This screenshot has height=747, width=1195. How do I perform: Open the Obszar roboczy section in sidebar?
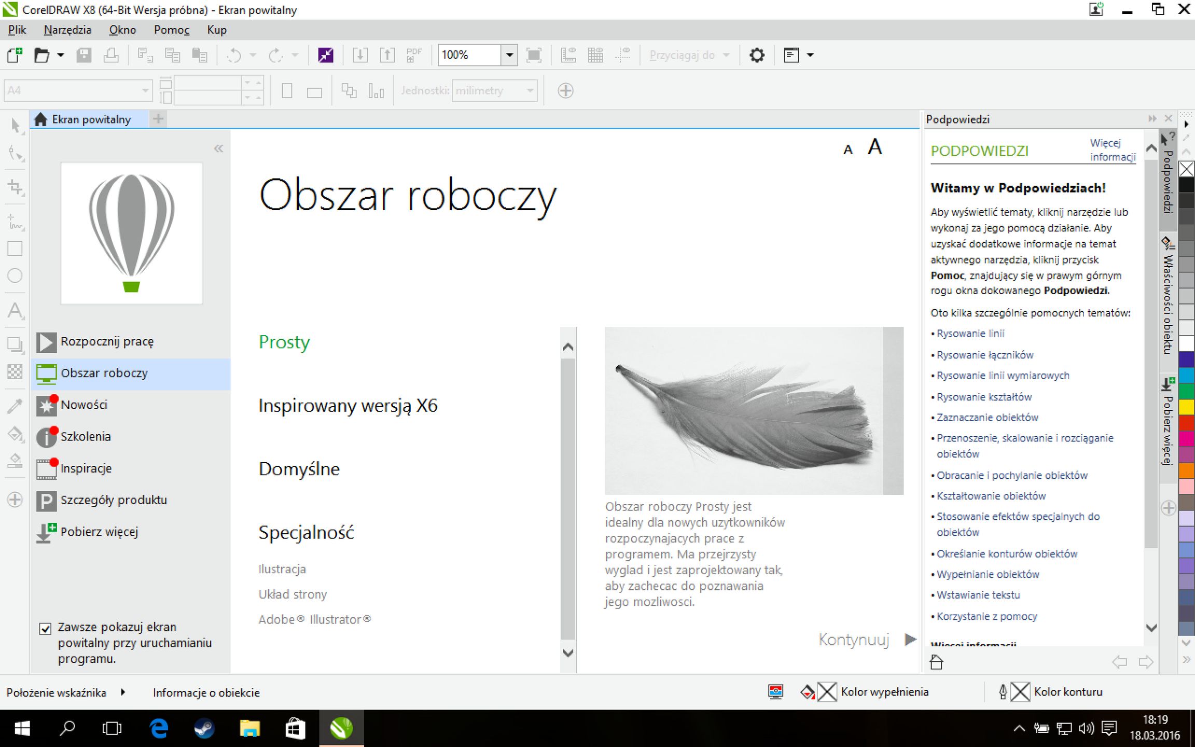(104, 373)
